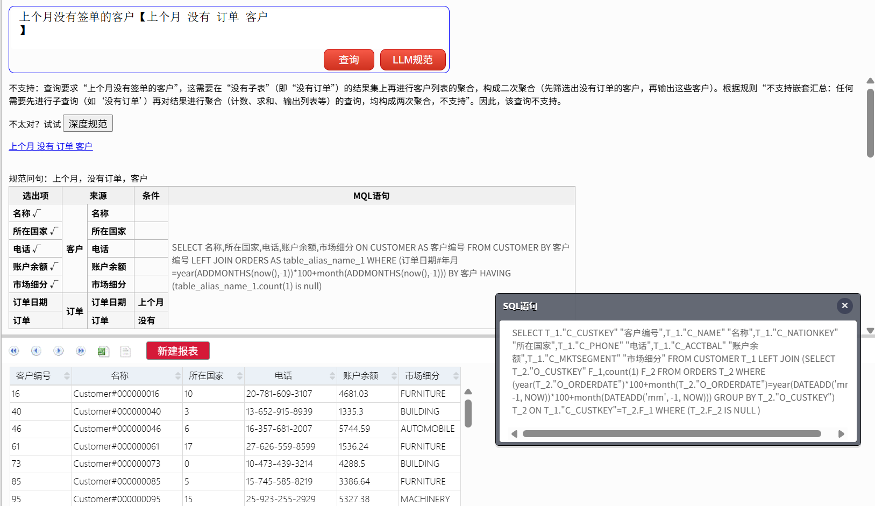The image size is (875, 506).
Task: Create a new report with 新建报表
Action: (177, 351)
